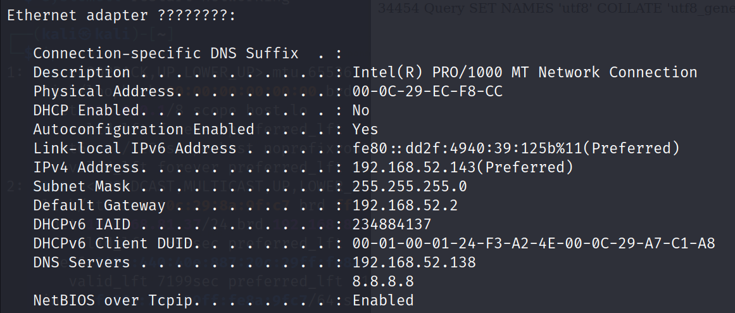This screenshot has height=313, width=735.
Task: Click the DNS Servers label text
Action: click(82, 262)
